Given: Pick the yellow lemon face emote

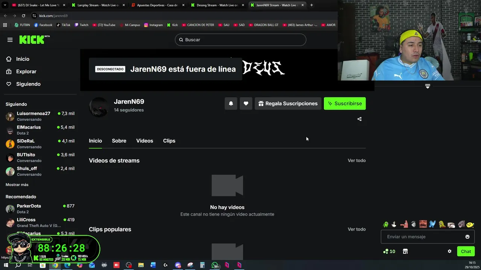Looking at the screenshot, I should click(x=470, y=225).
